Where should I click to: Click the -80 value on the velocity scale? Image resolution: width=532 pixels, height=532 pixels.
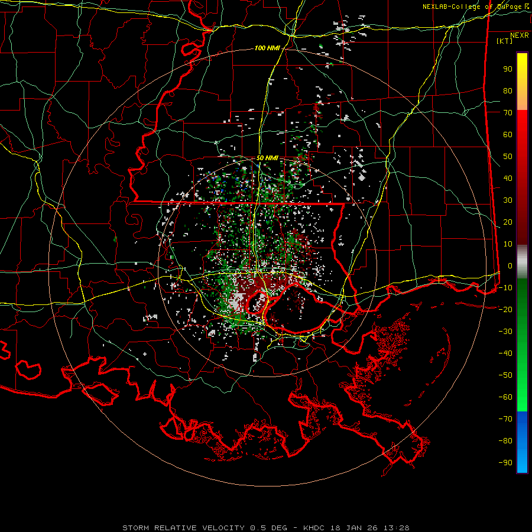[x=505, y=441]
